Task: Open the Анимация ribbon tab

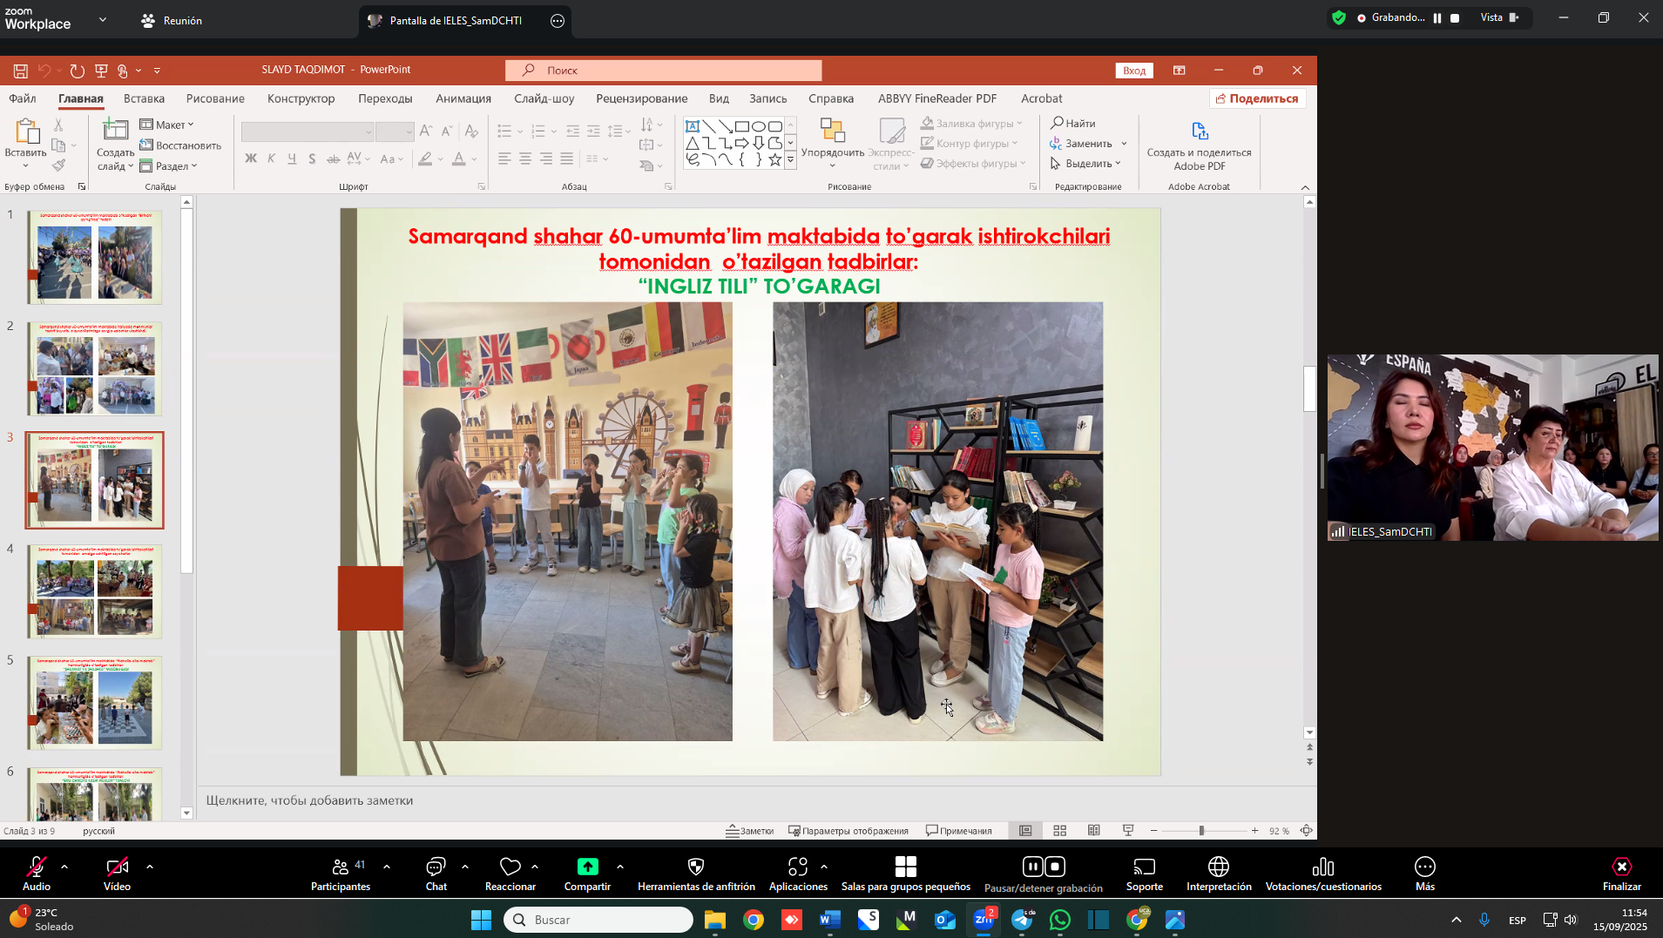Action: coord(463,98)
